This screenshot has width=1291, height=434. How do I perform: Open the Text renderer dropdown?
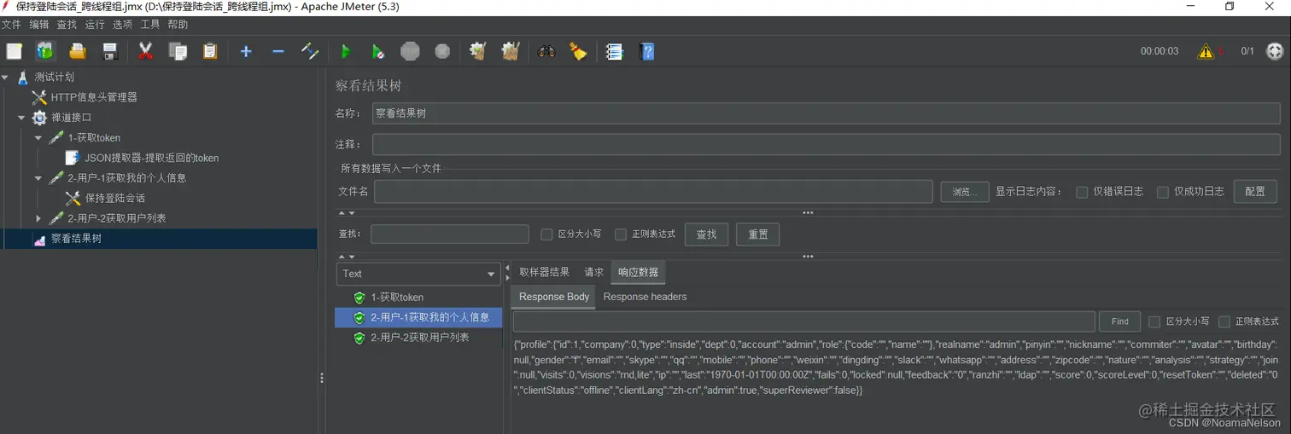click(x=418, y=274)
